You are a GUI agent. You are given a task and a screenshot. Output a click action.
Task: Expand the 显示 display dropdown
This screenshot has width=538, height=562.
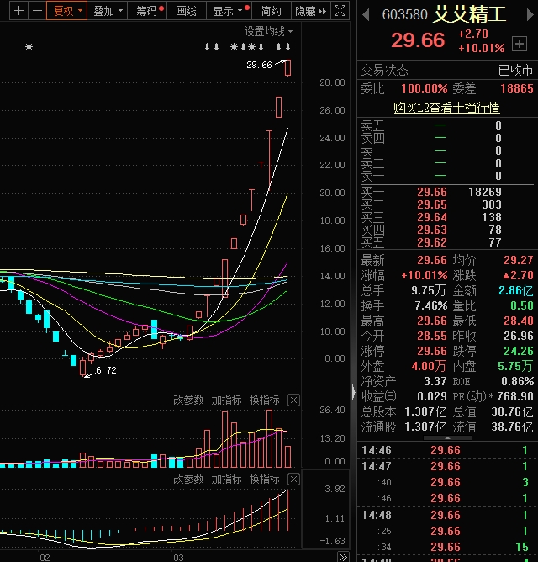pyautogui.click(x=228, y=11)
